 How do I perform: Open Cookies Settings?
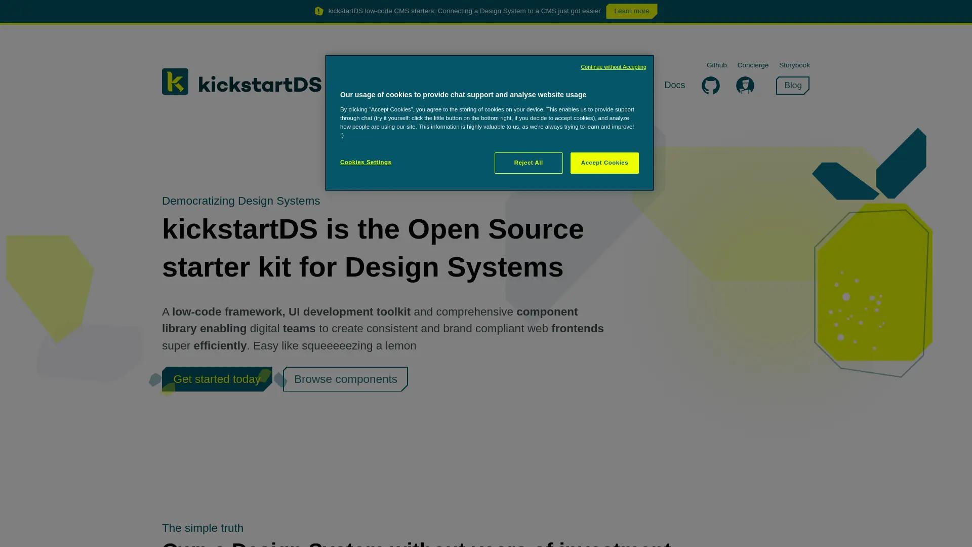366,162
